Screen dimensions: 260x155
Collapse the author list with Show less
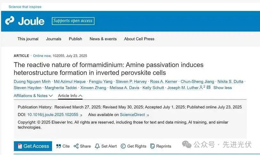[222, 88]
